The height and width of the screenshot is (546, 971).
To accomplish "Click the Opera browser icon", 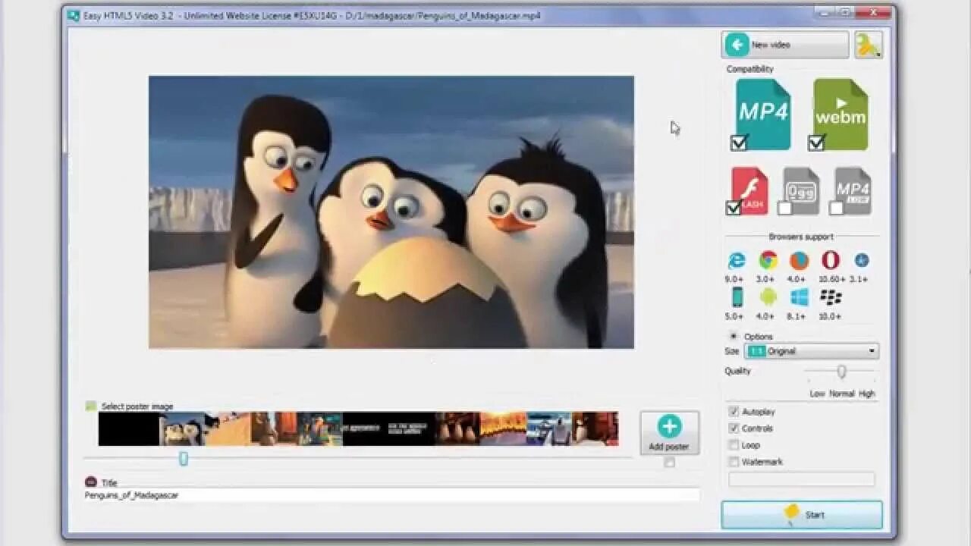I will coord(830,261).
